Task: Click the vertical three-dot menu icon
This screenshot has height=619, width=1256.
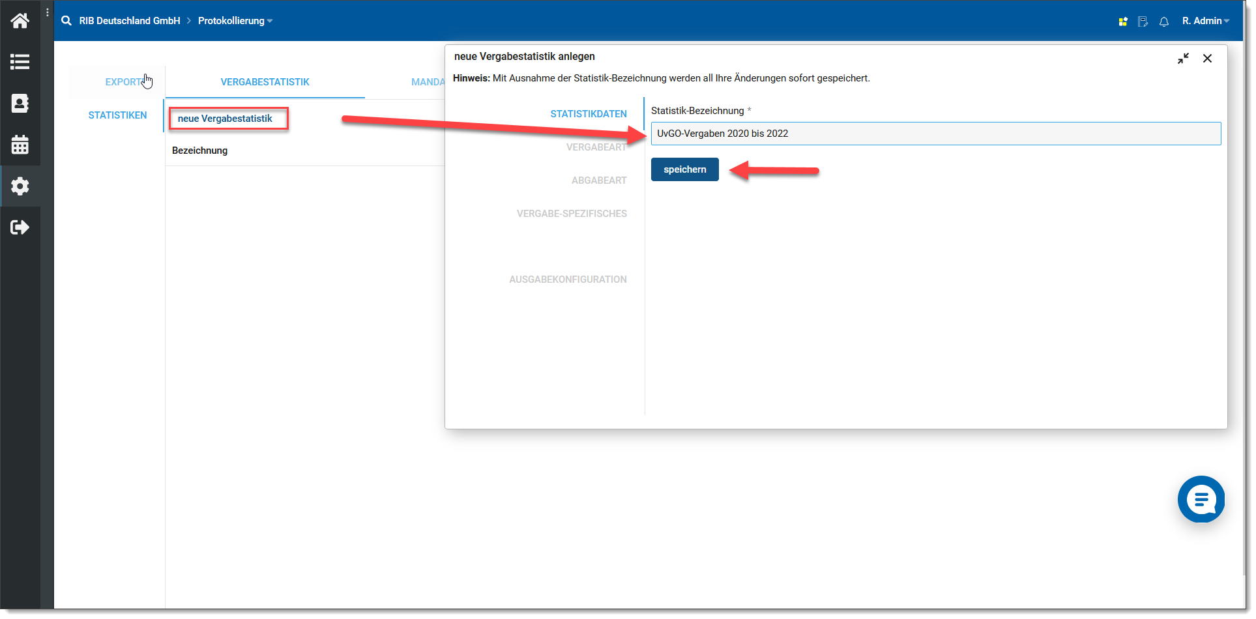Action: pos(48,12)
